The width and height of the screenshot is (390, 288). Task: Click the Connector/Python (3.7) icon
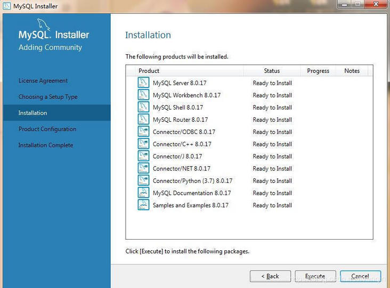pyautogui.click(x=143, y=180)
